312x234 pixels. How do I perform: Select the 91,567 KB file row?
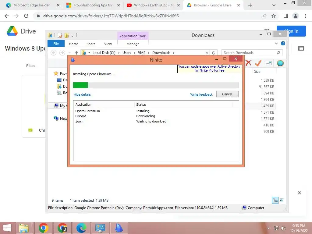(x=260, y=87)
